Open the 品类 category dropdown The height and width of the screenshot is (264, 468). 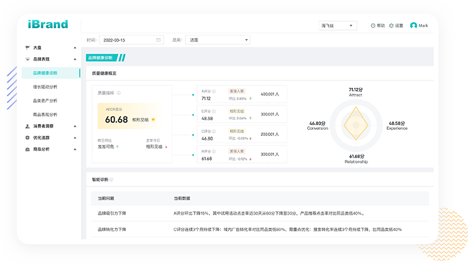217,40
